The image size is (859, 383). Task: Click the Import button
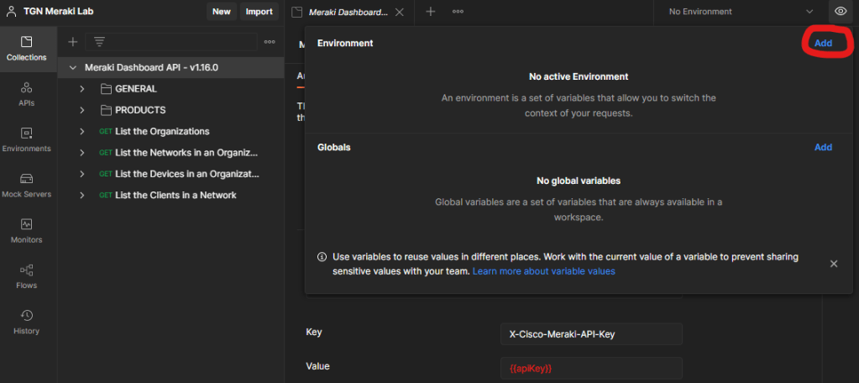[259, 12]
